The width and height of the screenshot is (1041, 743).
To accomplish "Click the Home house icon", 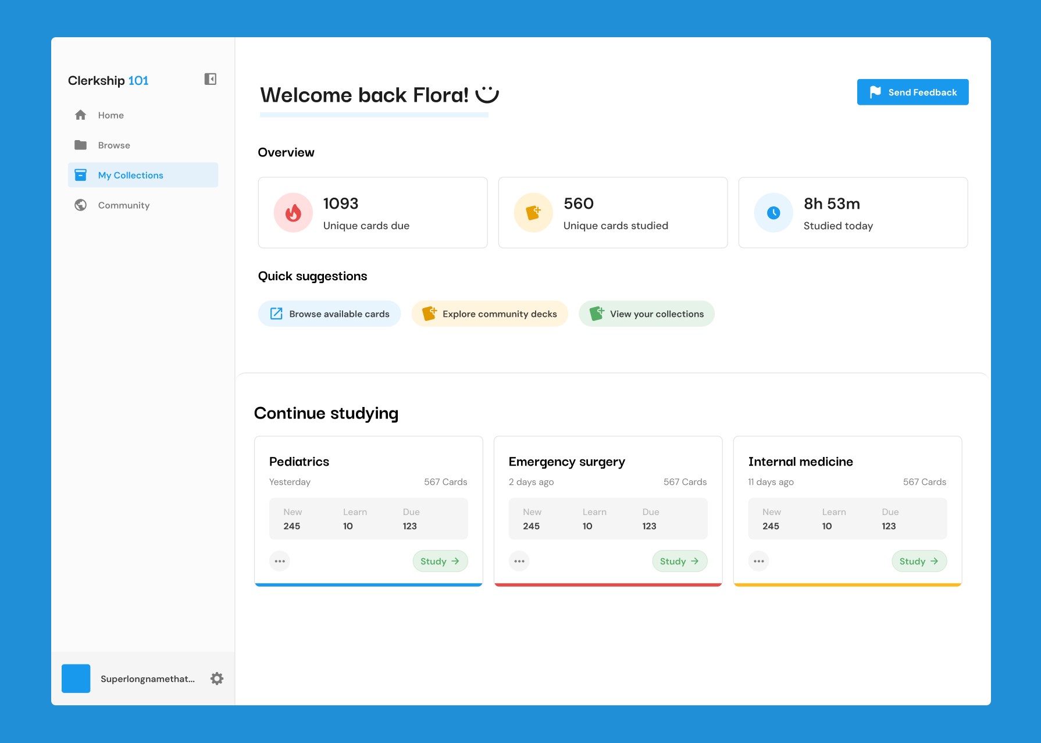I will pyautogui.click(x=81, y=115).
